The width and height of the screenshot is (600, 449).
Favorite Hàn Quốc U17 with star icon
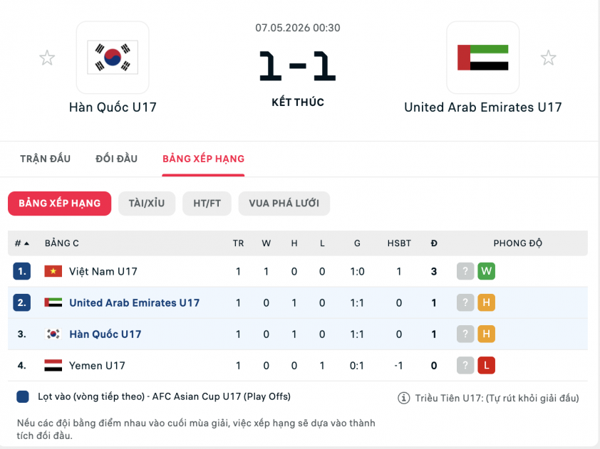(x=47, y=58)
